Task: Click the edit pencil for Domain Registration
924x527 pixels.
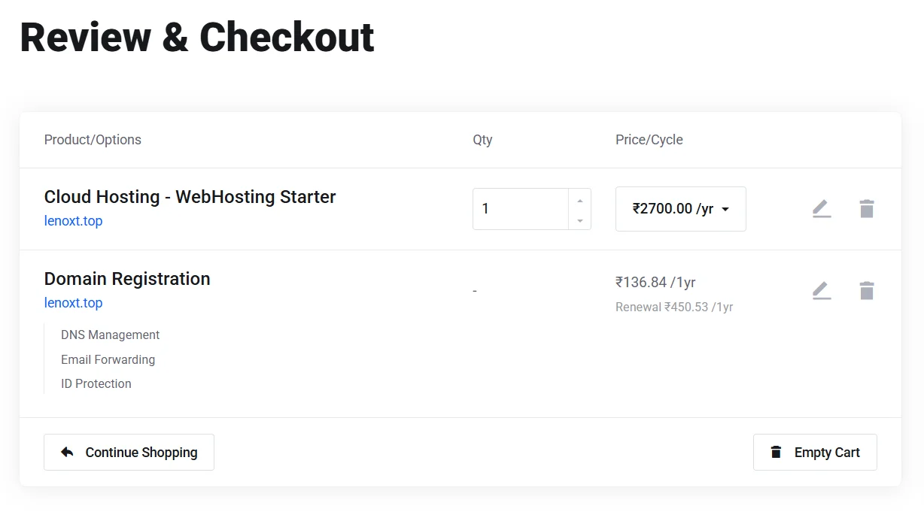Action: (x=821, y=290)
